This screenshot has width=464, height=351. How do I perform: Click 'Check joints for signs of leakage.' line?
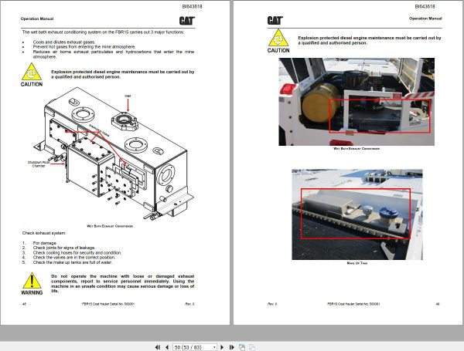click(x=64, y=248)
